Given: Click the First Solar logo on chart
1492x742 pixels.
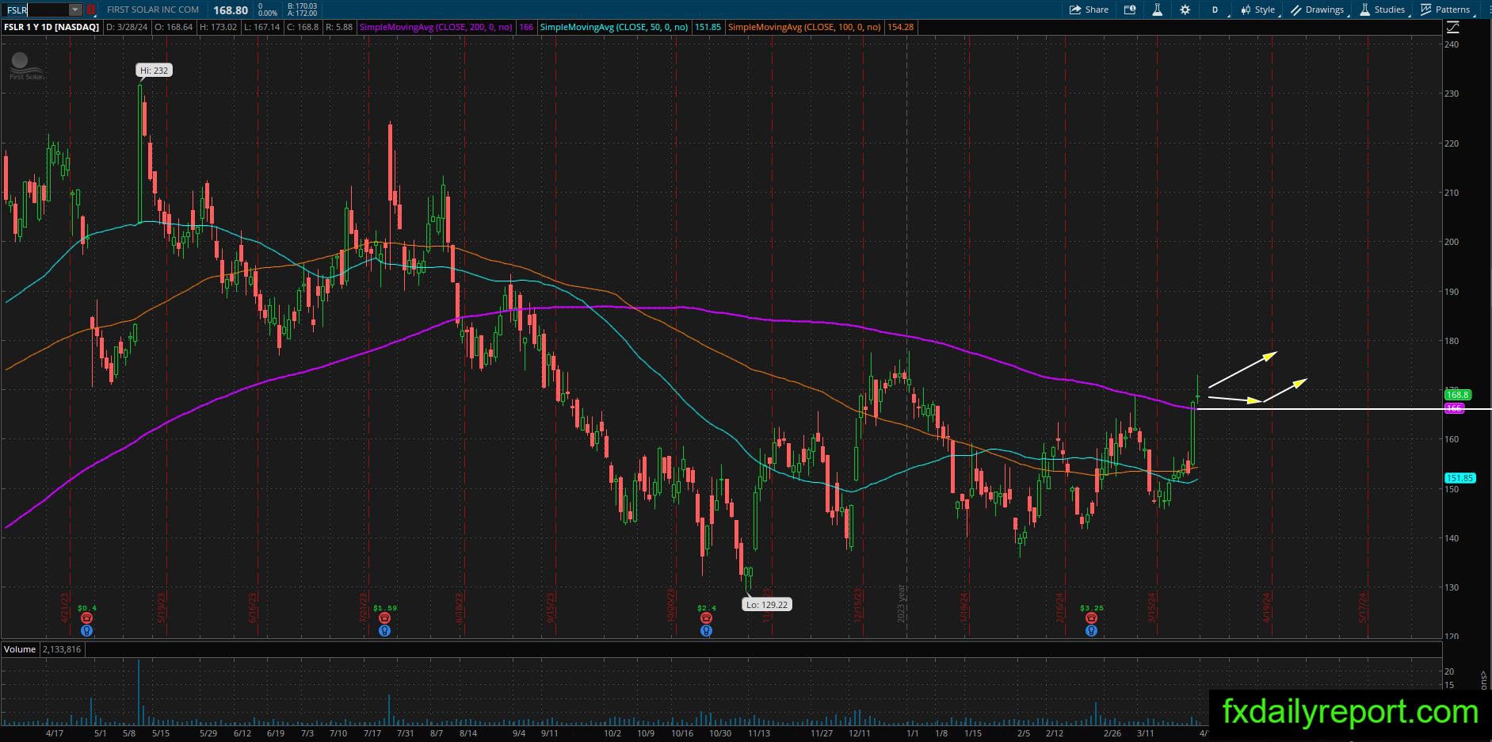Looking at the screenshot, I should (27, 67).
